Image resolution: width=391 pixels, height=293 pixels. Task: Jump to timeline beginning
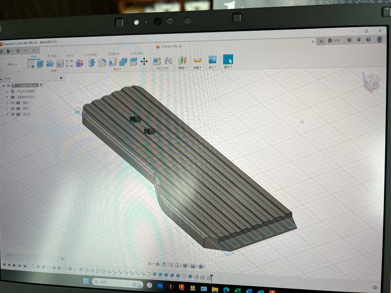pos(4,265)
